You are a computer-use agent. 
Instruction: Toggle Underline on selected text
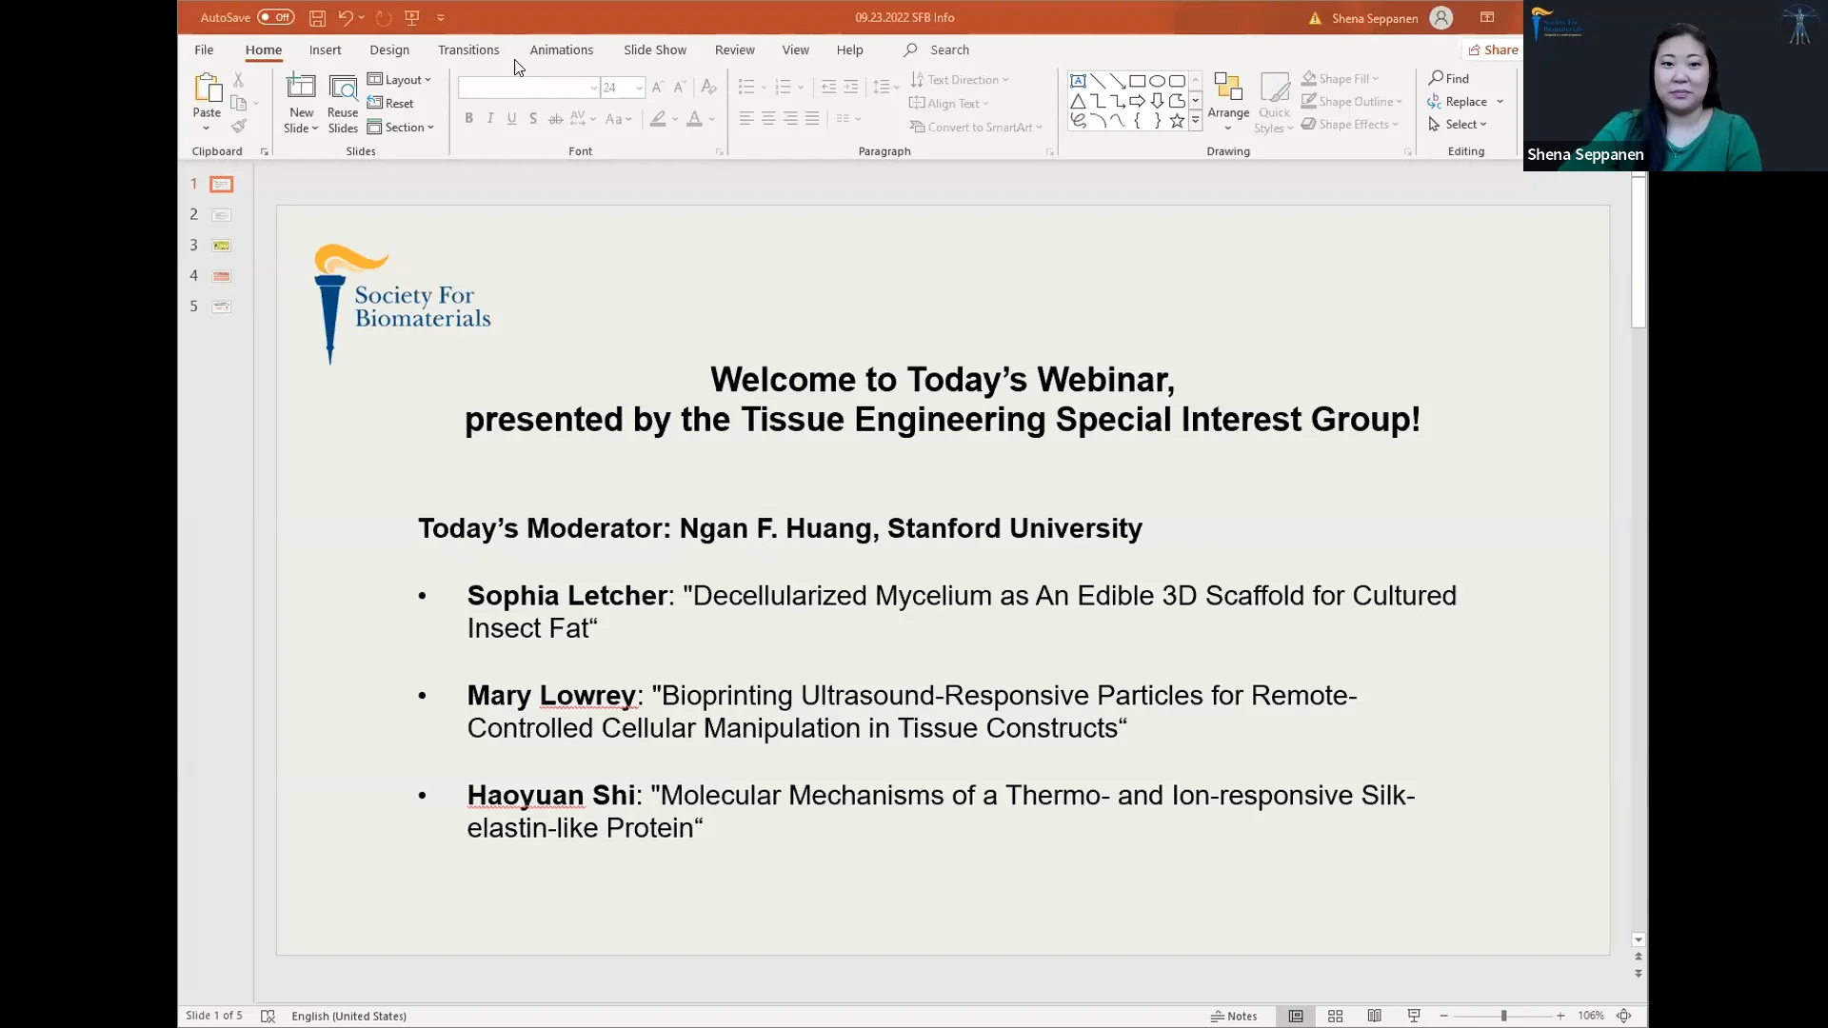pyautogui.click(x=512, y=118)
